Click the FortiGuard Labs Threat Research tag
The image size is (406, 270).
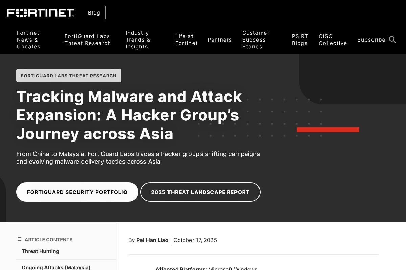pyautogui.click(x=69, y=76)
